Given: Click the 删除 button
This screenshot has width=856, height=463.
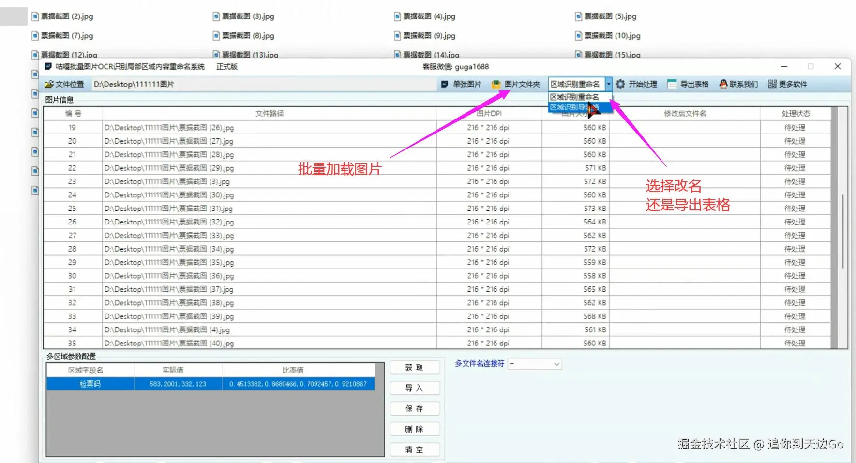Looking at the screenshot, I should [x=415, y=429].
